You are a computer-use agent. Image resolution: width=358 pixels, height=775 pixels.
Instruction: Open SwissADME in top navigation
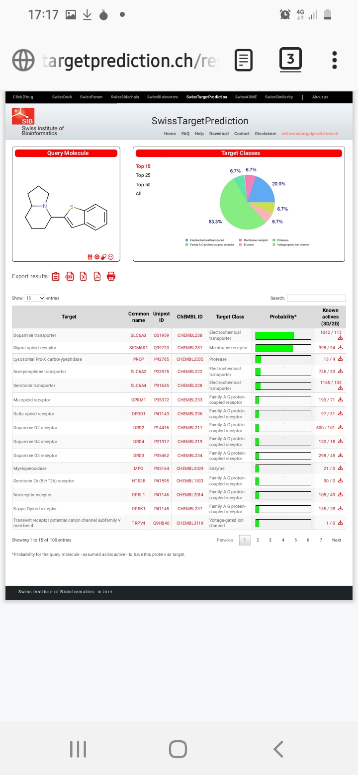[246, 97]
